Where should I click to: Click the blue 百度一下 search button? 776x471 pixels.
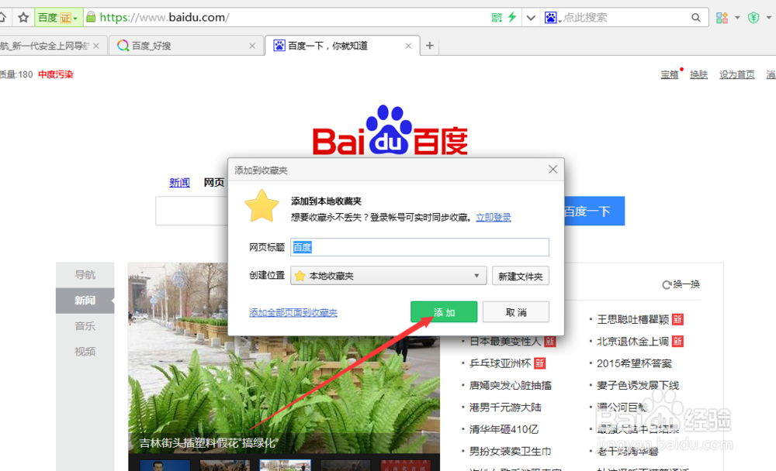594,211
